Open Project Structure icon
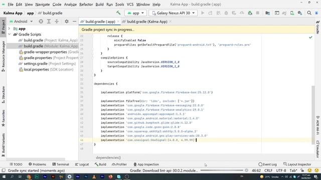This screenshot has width=321, height=180. pos(267,13)
